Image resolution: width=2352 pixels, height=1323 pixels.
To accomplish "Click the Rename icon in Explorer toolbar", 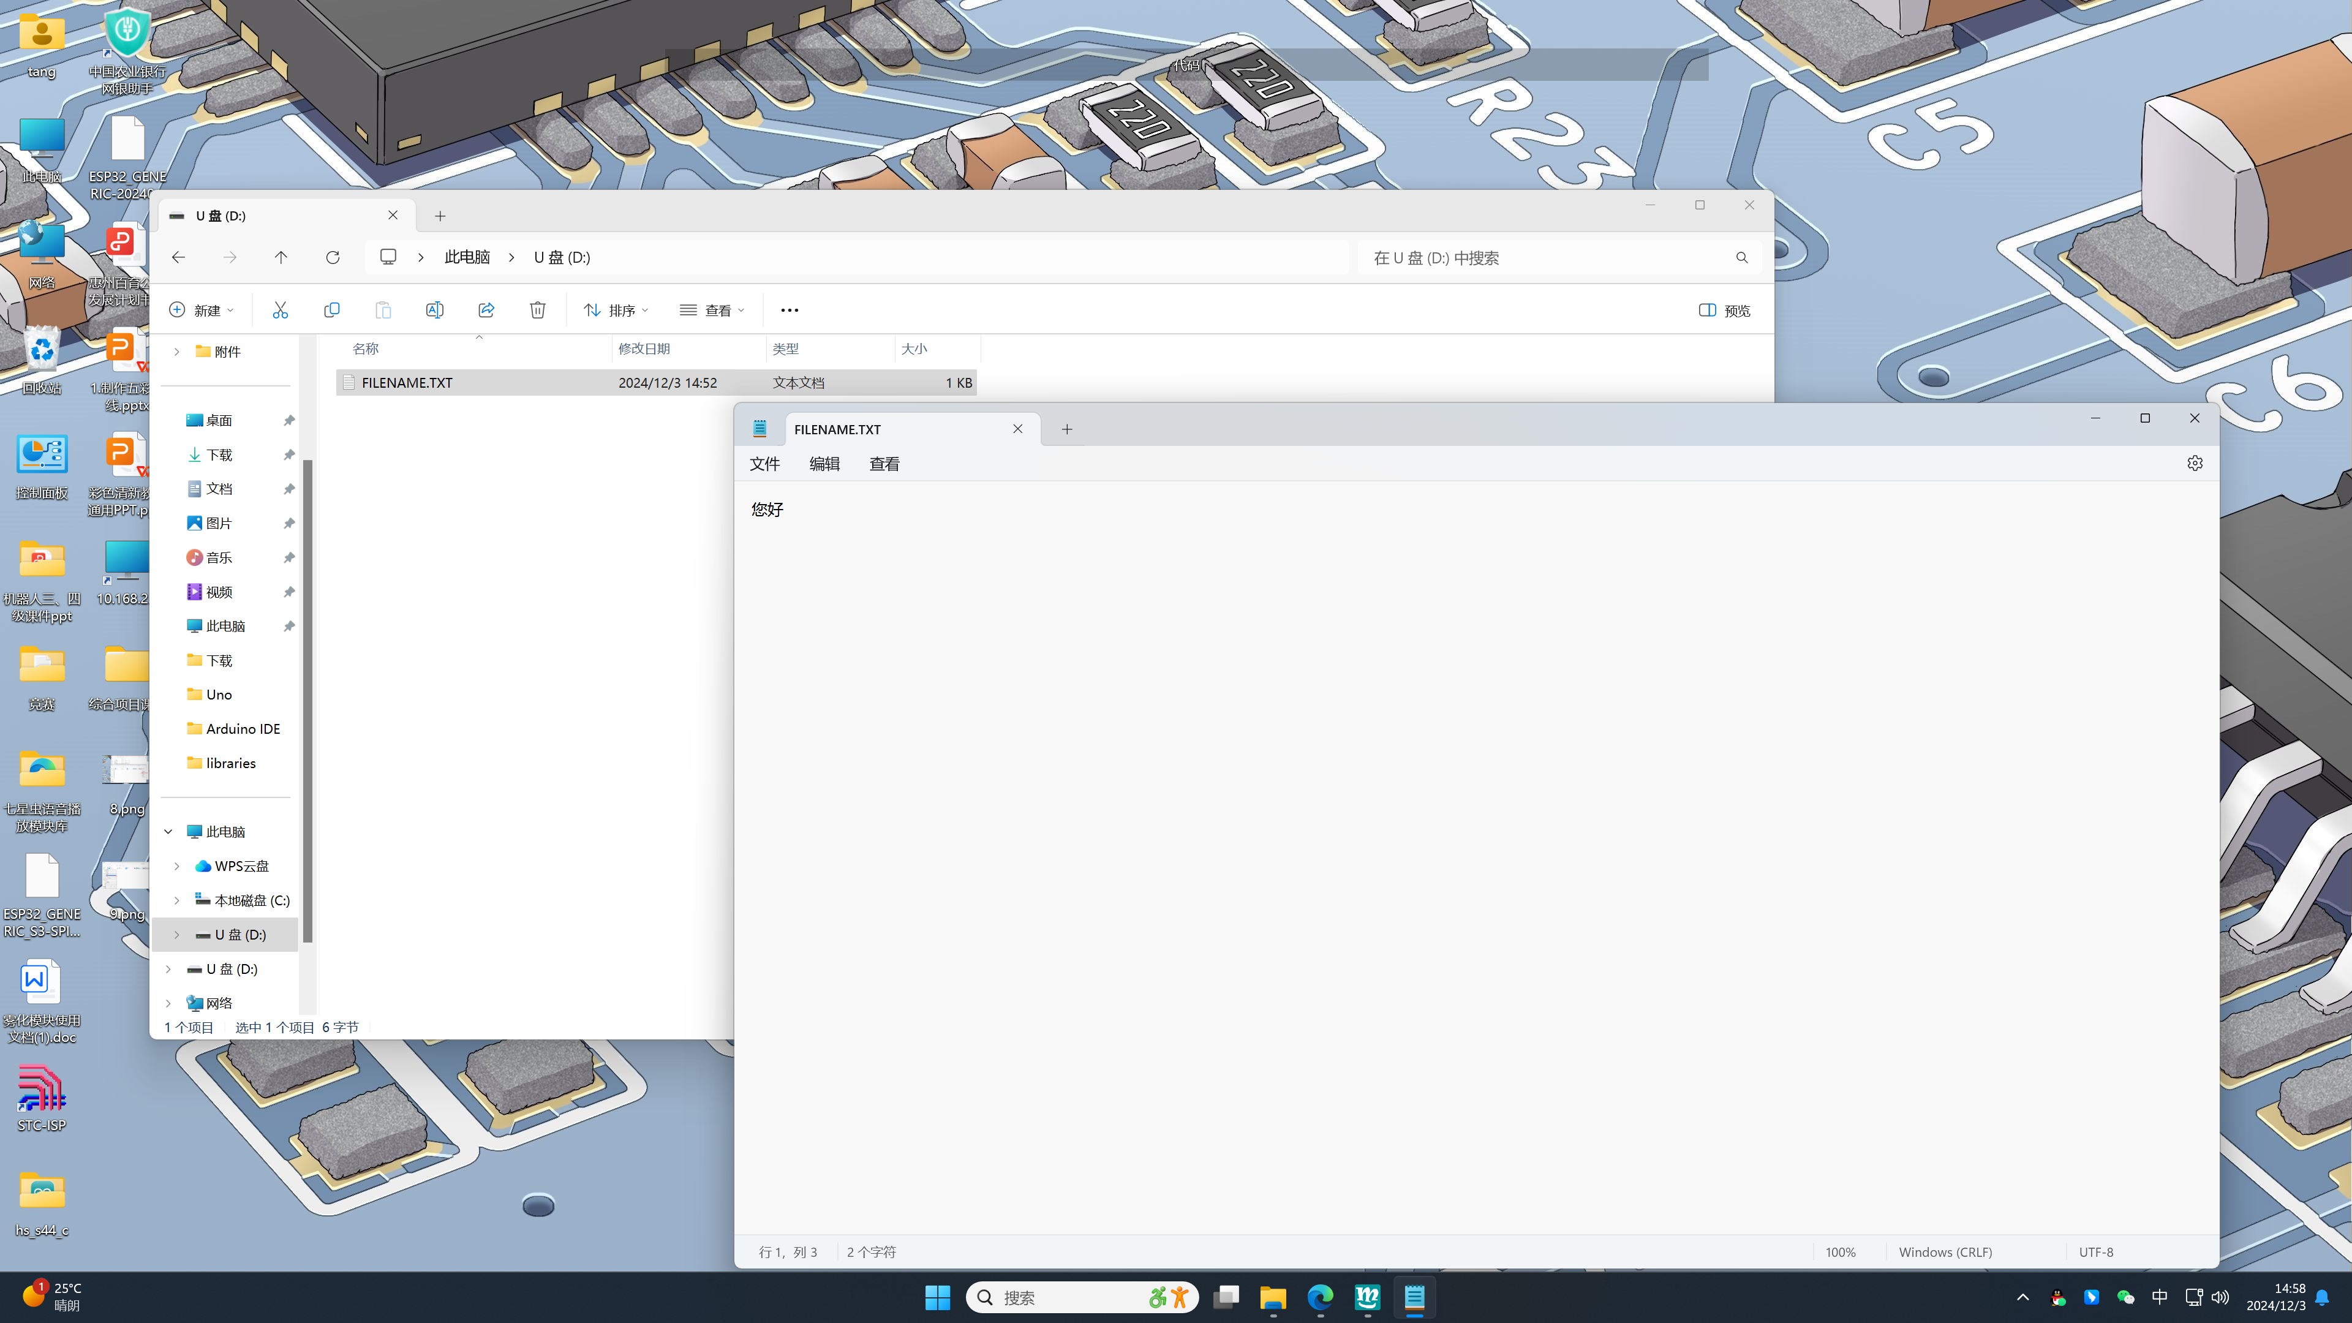I will (435, 311).
